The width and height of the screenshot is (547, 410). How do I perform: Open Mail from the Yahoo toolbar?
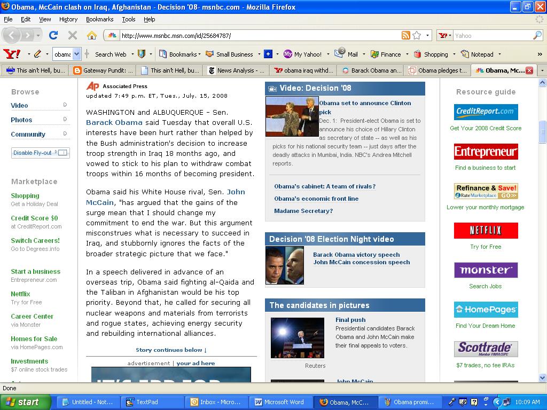[346, 54]
